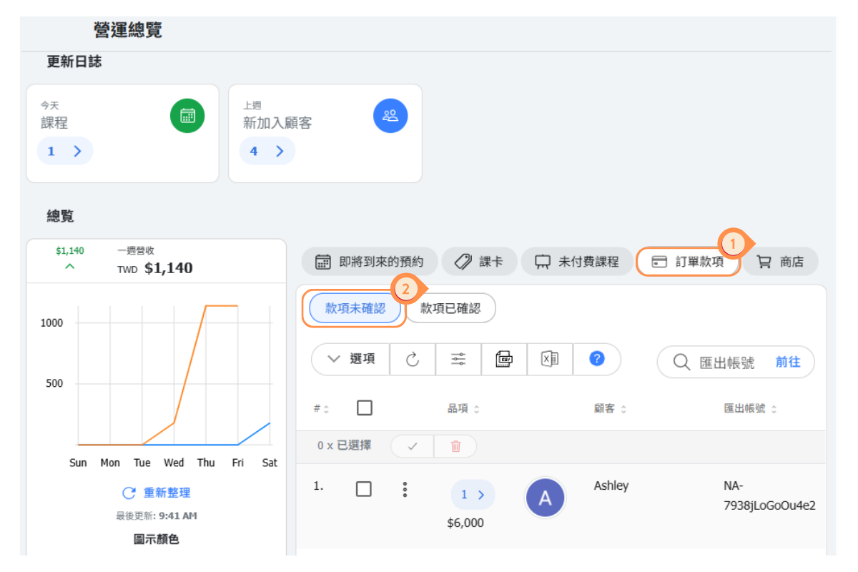
Task: Open the filter sliders settings icon
Action: coord(458,360)
